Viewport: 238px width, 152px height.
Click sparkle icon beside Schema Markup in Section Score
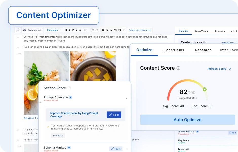[x=69, y=147]
